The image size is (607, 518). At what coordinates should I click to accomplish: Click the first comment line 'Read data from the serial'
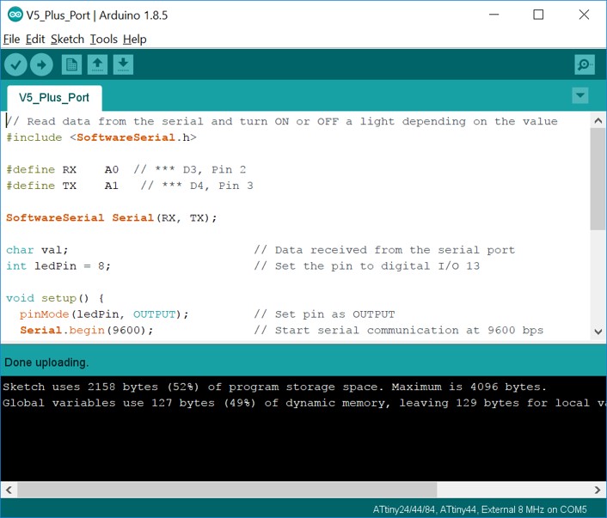282,121
